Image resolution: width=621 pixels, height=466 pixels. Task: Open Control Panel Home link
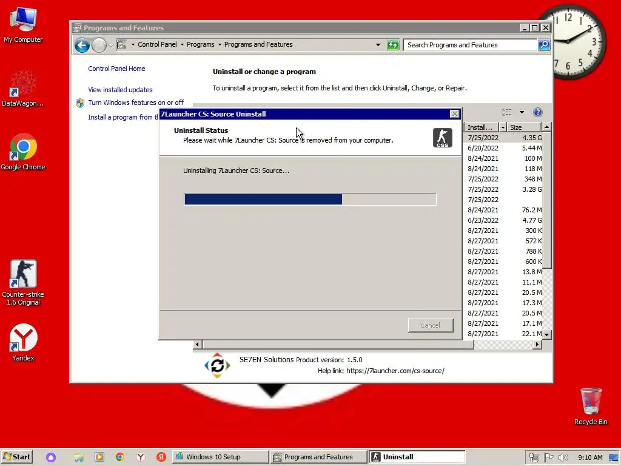pos(116,69)
